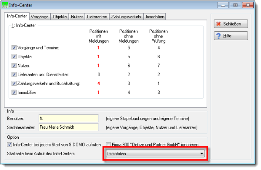Screen dimensions: 261x170
Task: Switch to the Vorgänge tab
Action: pos(40,17)
